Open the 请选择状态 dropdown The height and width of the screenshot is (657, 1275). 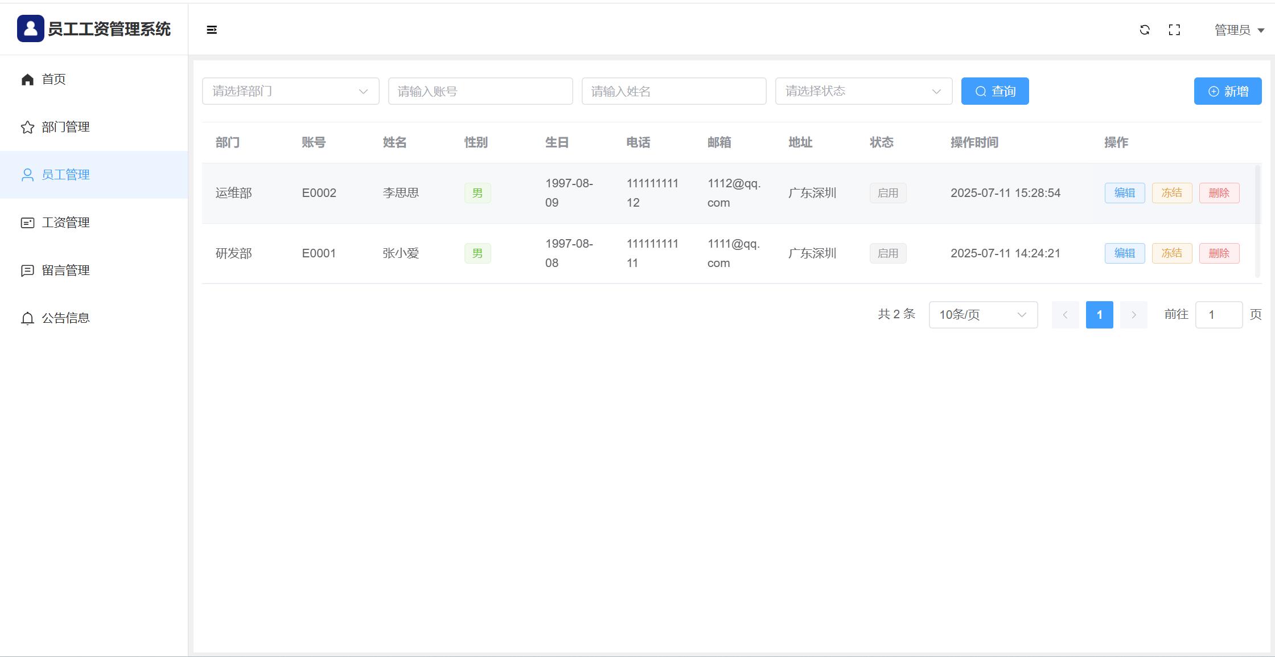(863, 91)
